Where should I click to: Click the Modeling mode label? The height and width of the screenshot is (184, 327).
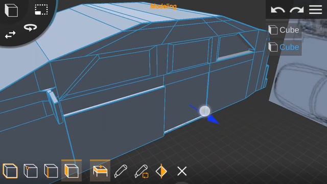pyautogui.click(x=163, y=7)
